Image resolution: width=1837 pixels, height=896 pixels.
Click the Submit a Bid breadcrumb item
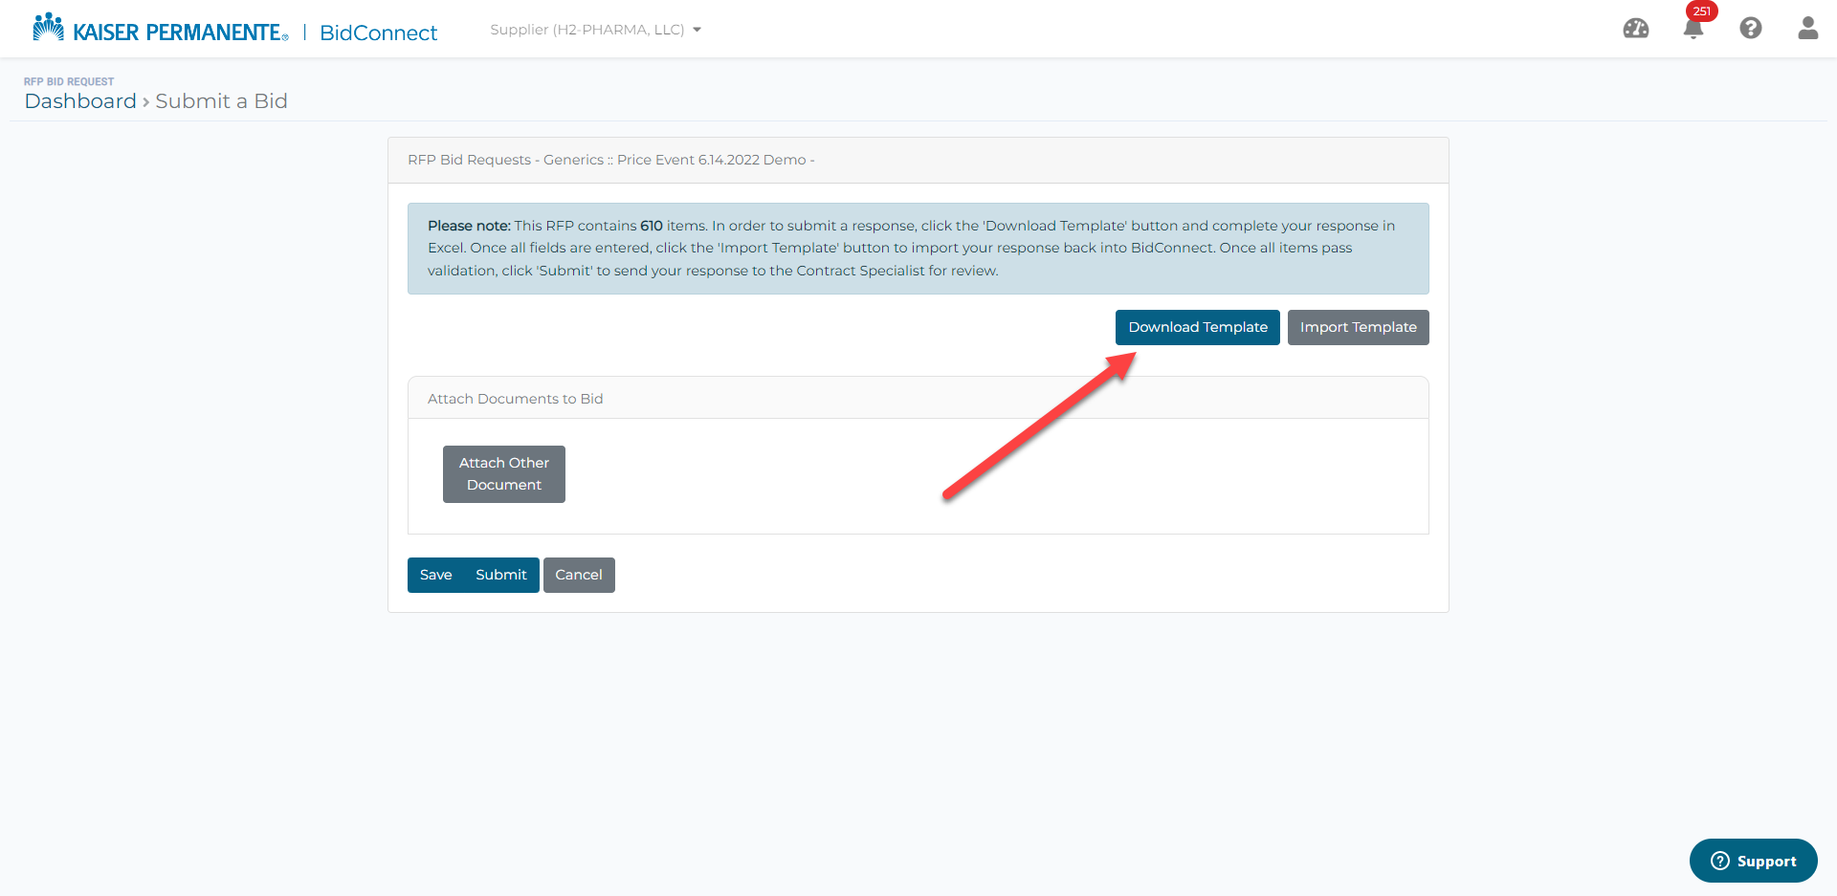coord(221,101)
